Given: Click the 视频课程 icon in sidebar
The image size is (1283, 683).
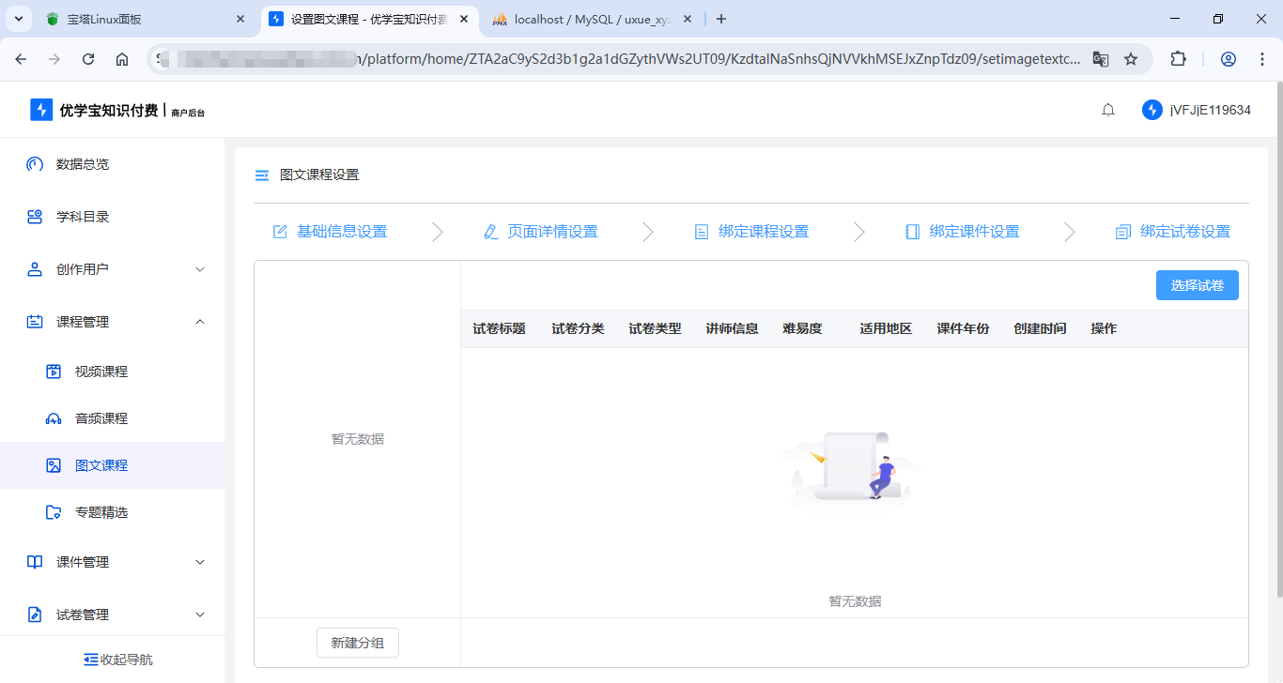Looking at the screenshot, I should pos(54,371).
